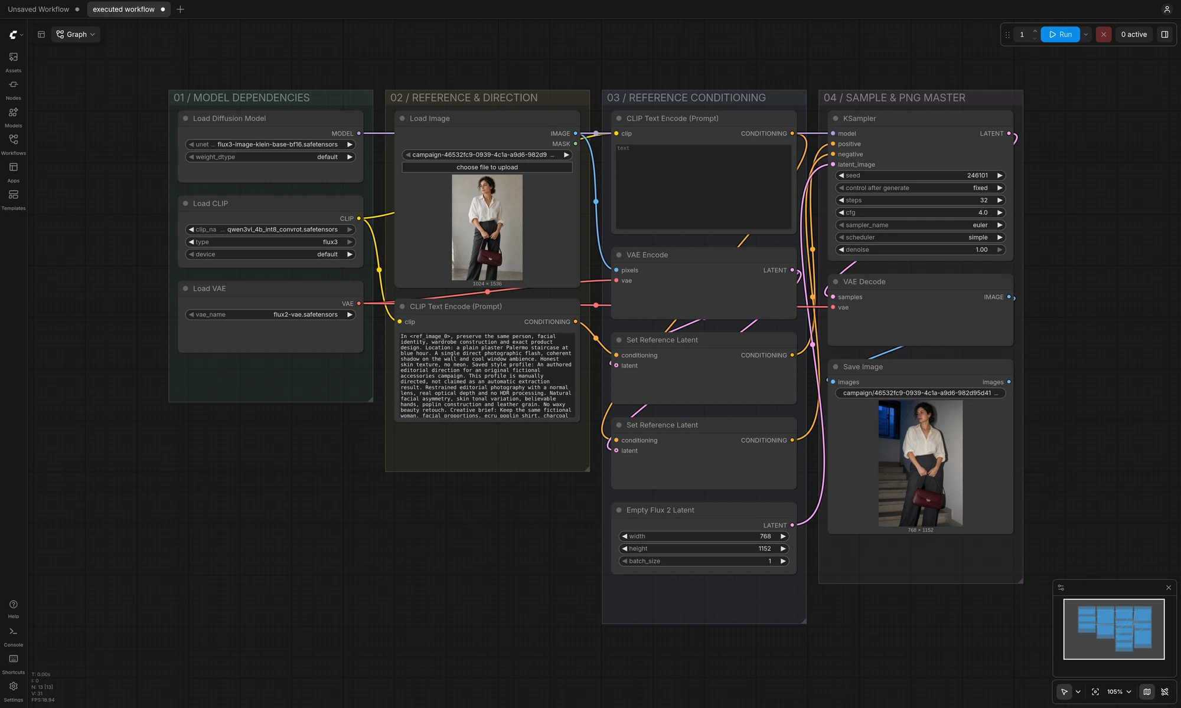Close the minimap panel
Screen dimensions: 1181x708
tap(1168, 588)
